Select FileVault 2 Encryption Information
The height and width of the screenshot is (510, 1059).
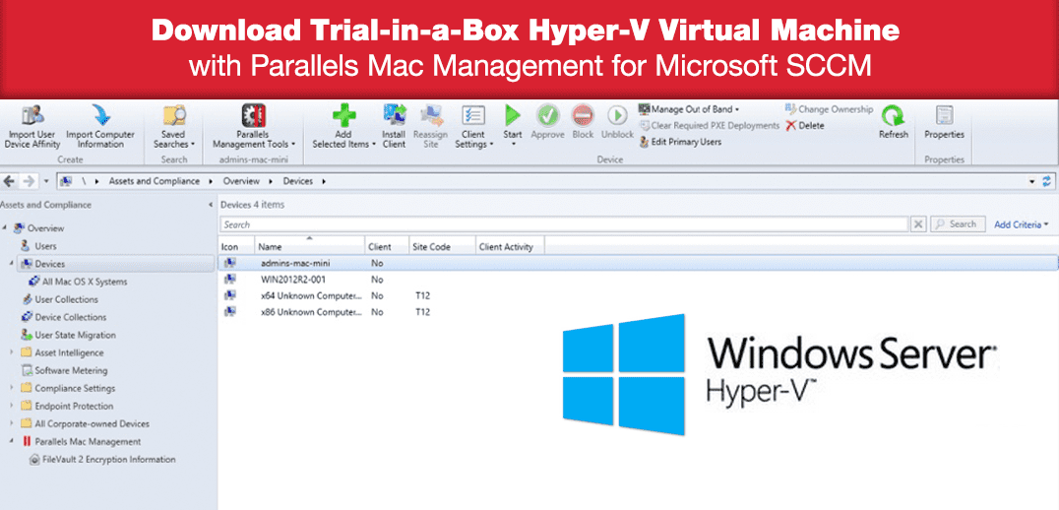(108, 460)
